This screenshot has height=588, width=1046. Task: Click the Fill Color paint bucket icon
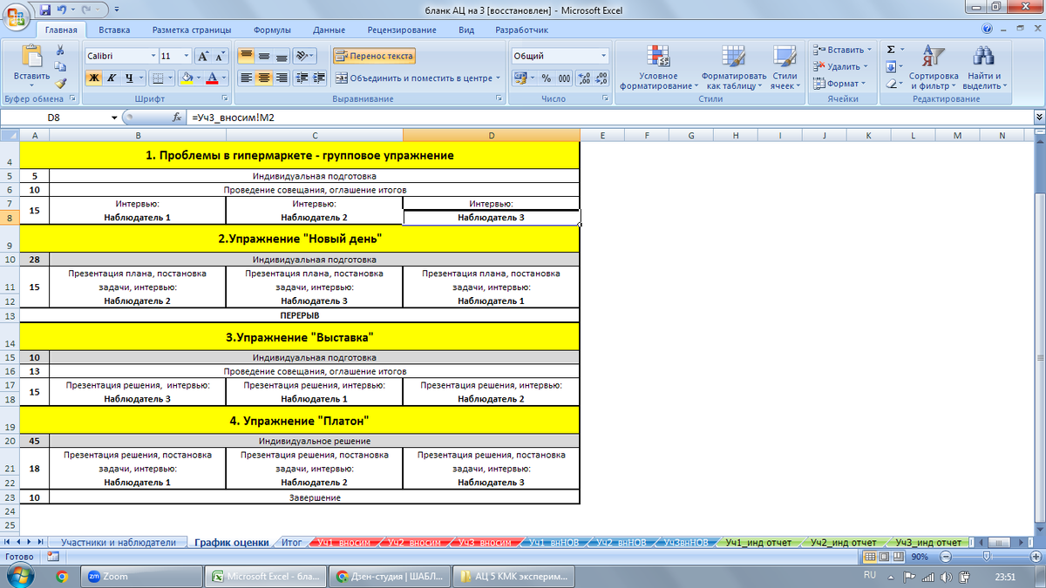click(186, 78)
